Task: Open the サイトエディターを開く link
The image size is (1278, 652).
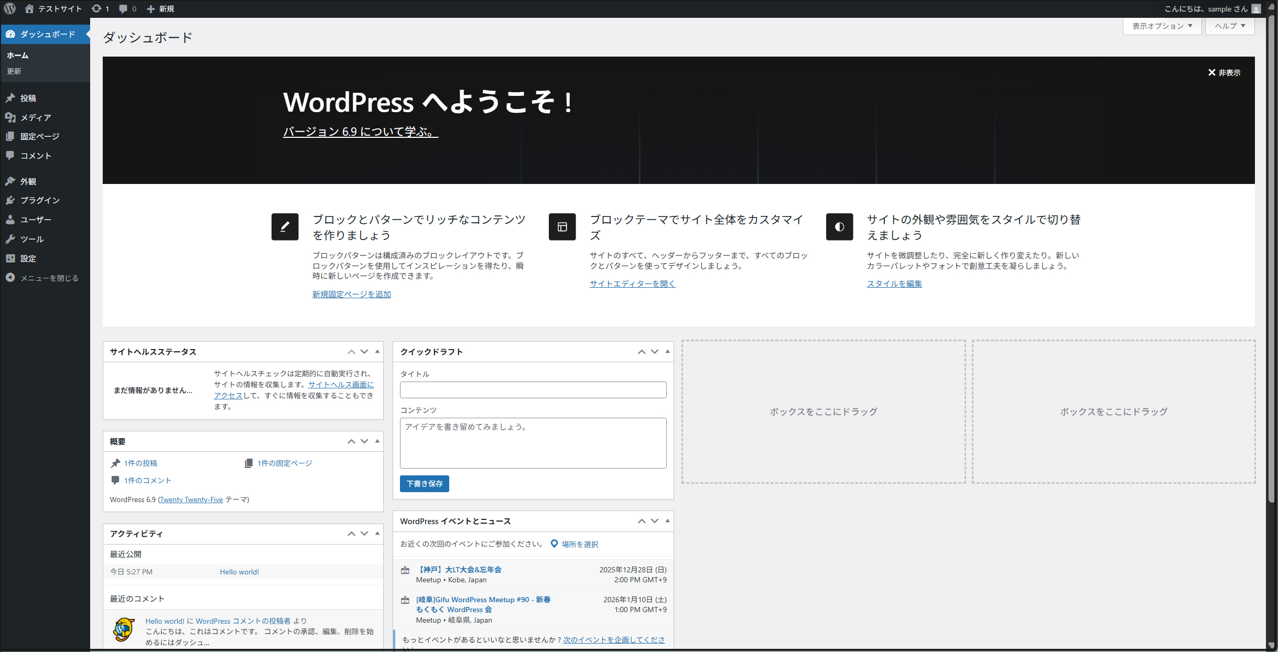Action: click(632, 284)
